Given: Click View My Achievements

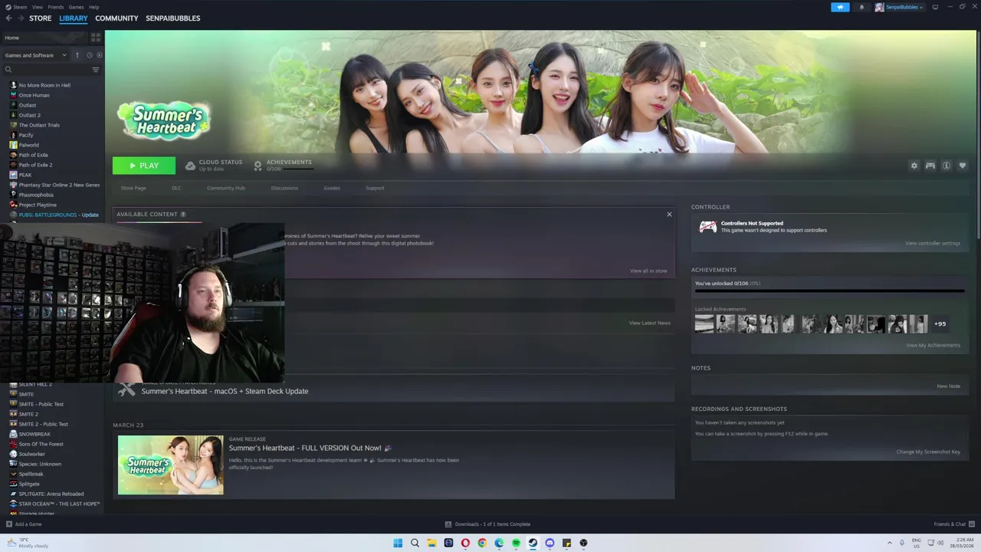Looking at the screenshot, I should [933, 345].
